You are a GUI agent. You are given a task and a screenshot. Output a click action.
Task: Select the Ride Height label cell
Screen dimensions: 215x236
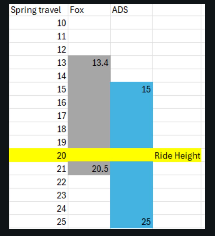(177, 155)
